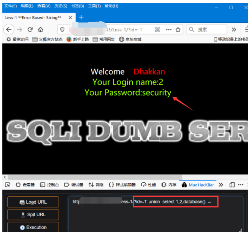The width and height of the screenshot is (248, 232).
Task: Bookmark this page with the star icon
Action: tap(178, 30)
